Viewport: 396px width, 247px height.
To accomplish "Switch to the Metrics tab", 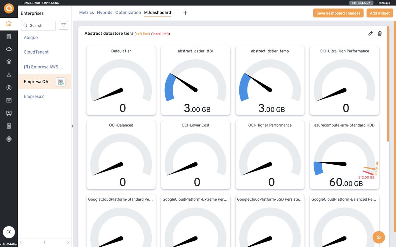I will coord(86,13).
